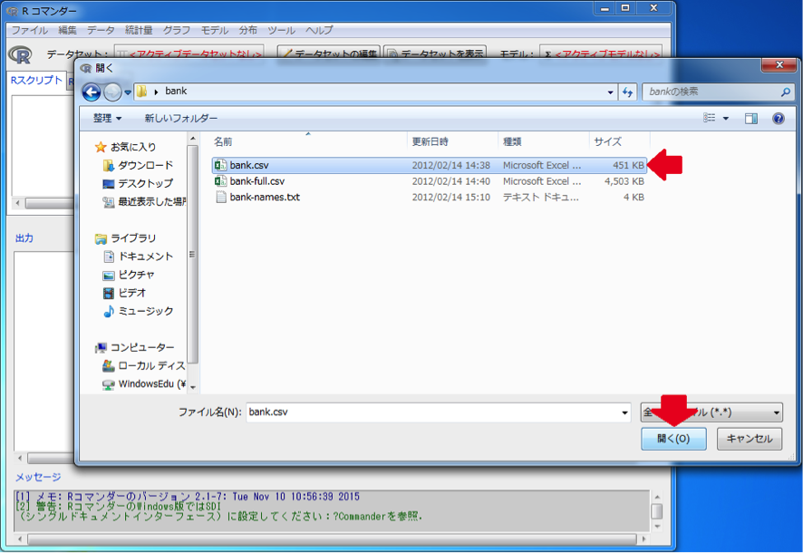Viewport: 803px width, 553px height.
Task: Click the 新しいフォルダー button
Action: 181,119
